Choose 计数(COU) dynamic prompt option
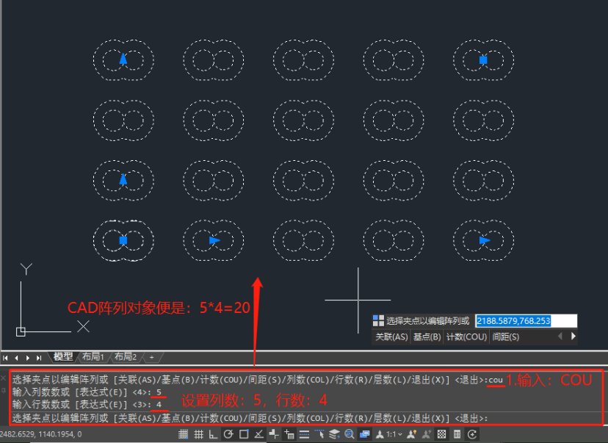The image size is (608, 443). click(x=466, y=336)
